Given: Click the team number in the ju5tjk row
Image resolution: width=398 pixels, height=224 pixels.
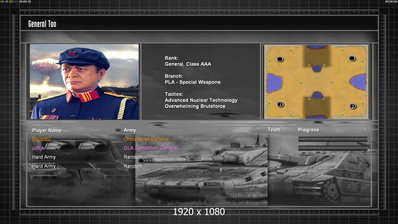Looking at the screenshot, I should point(279,148).
